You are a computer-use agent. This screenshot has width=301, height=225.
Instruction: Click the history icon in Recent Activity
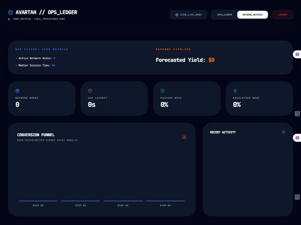point(284,132)
